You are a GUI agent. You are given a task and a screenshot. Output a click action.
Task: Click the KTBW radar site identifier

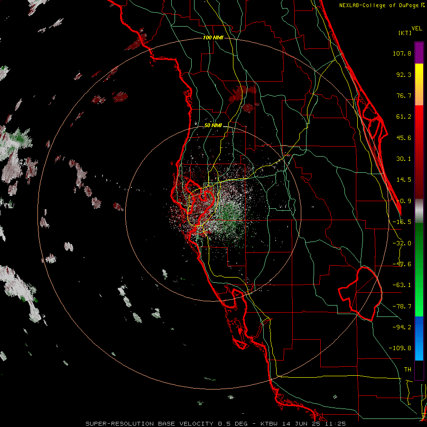point(269,424)
